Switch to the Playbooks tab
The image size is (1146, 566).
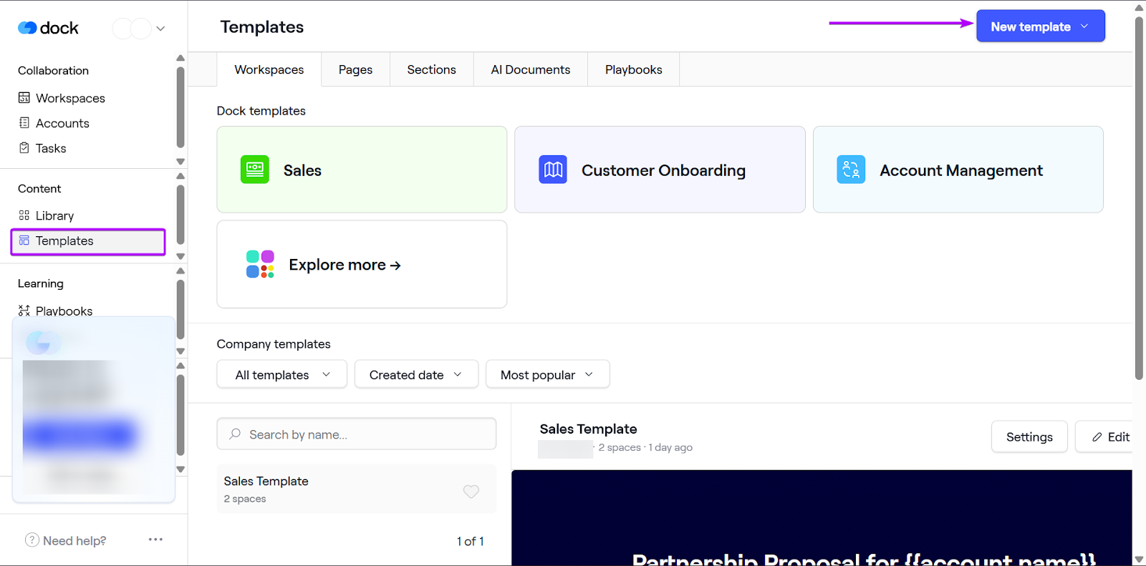pyautogui.click(x=634, y=69)
